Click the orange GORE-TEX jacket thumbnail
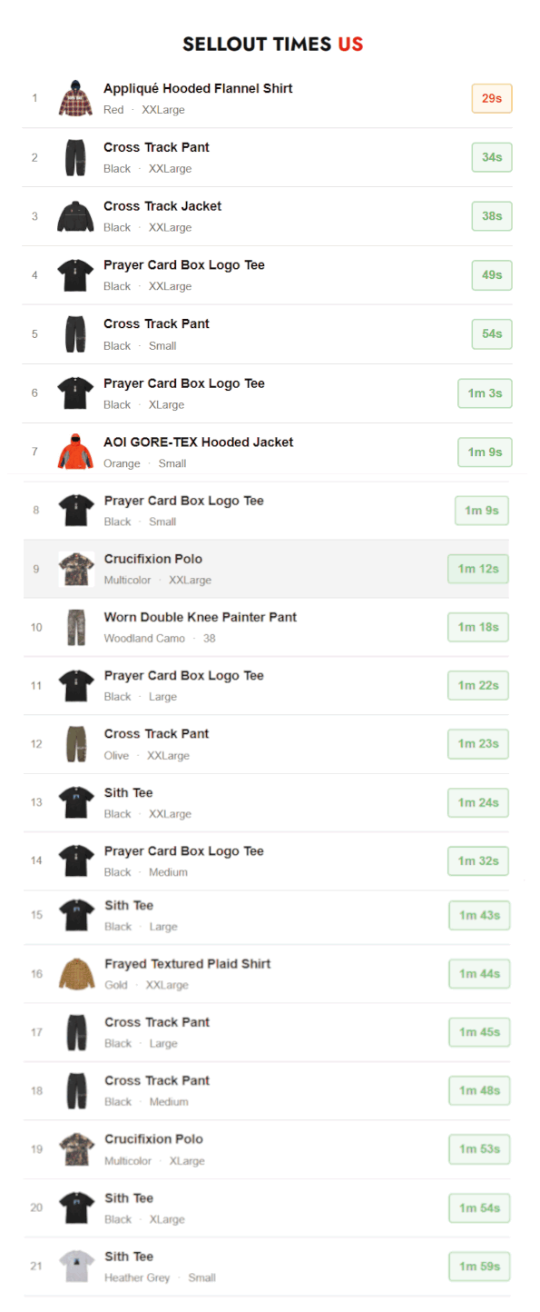This screenshot has width=540, height=1312. point(75,452)
